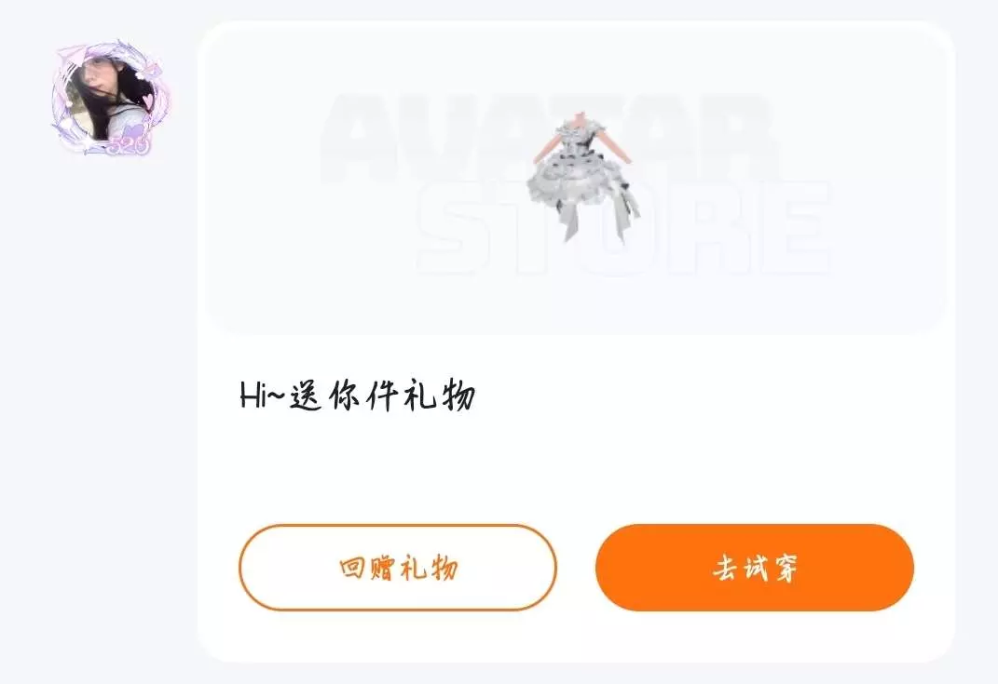Select the Hi~送你件礼物 message text

[358, 396]
